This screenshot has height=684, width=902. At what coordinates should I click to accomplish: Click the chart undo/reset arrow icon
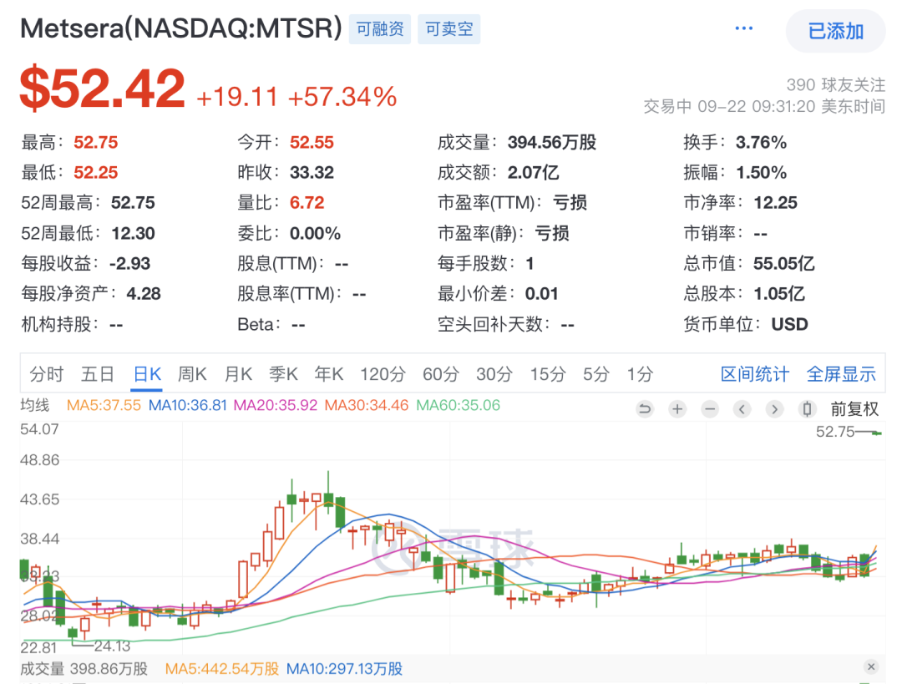point(645,409)
